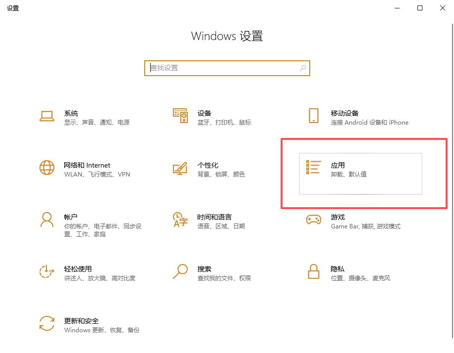Click the 设备 keyboard and speaker icon
Screen dimensions: 454x353
click(x=180, y=116)
